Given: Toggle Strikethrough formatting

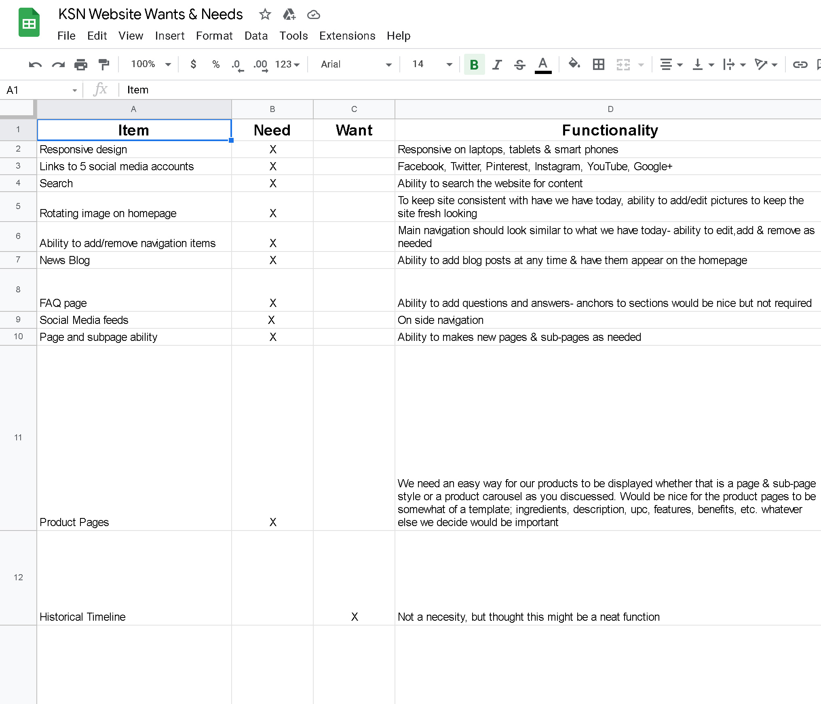Looking at the screenshot, I should pos(520,64).
